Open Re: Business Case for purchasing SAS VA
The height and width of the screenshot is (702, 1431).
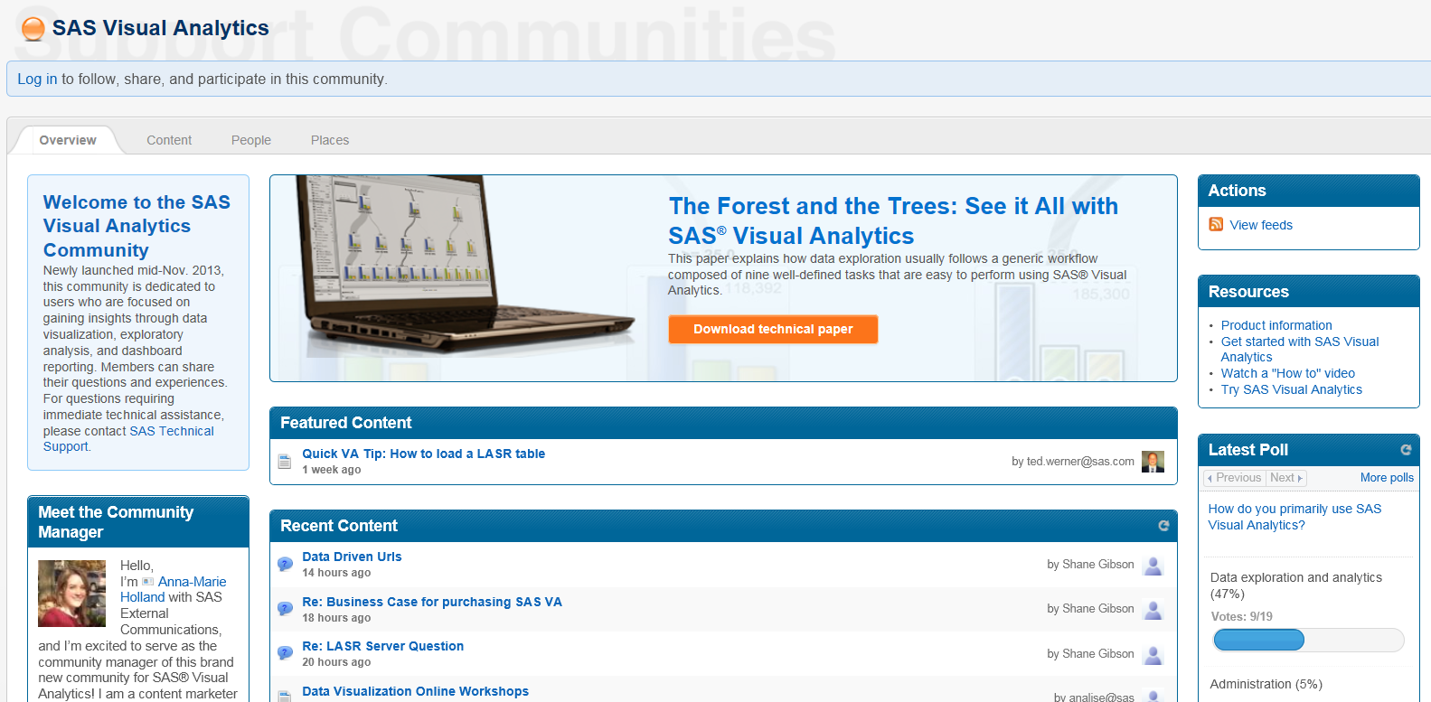click(x=432, y=602)
